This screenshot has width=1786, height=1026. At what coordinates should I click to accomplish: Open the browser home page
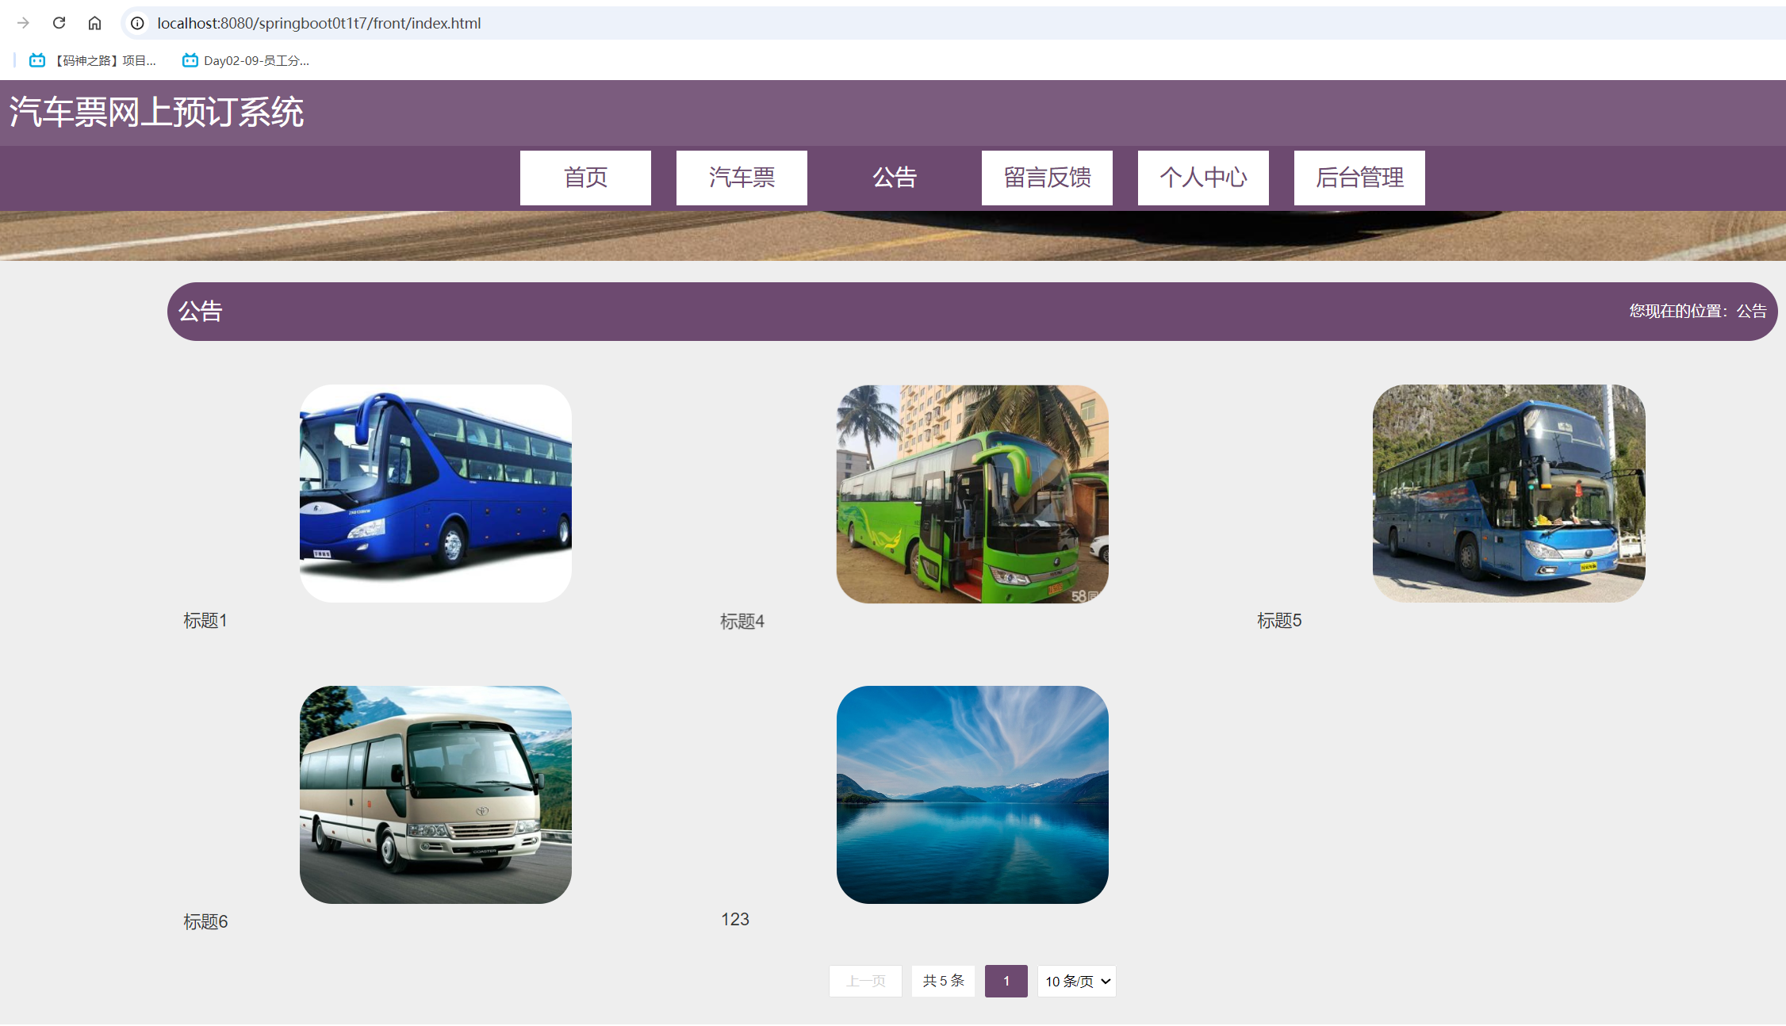tap(94, 23)
